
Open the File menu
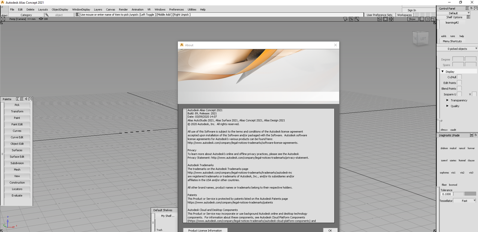[x=12, y=9]
